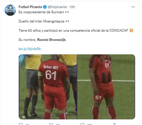Like the tweet with heart icon
142x125 pixels.
pos(82,124)
